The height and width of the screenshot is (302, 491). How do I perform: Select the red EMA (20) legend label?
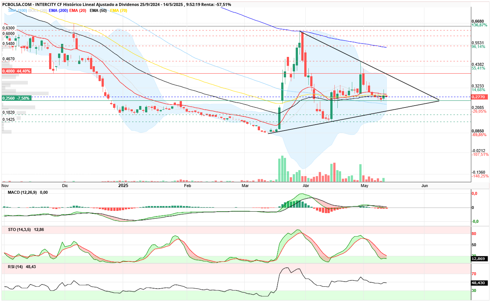pos(78,10)
